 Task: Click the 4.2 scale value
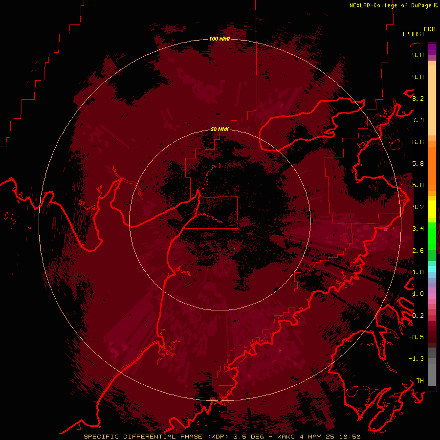[x=418, y=207]
